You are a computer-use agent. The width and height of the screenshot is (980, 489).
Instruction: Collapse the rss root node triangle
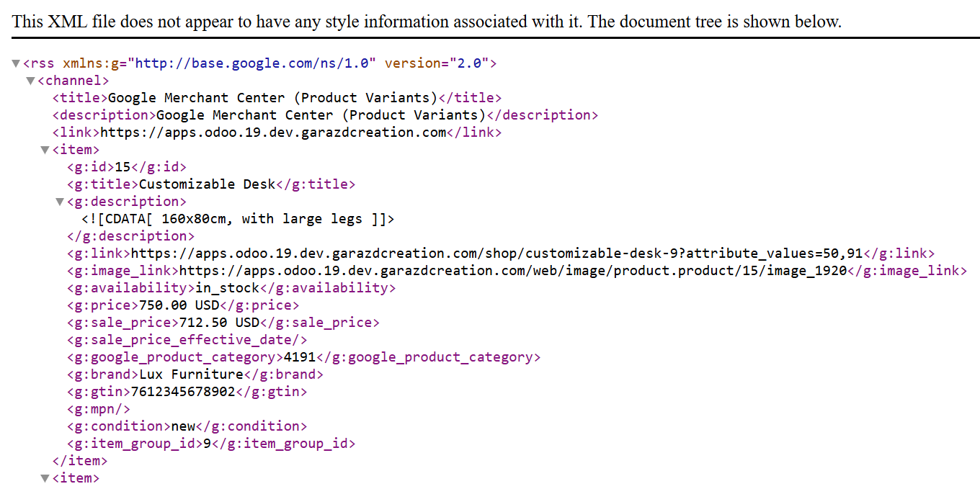point(16,63)
